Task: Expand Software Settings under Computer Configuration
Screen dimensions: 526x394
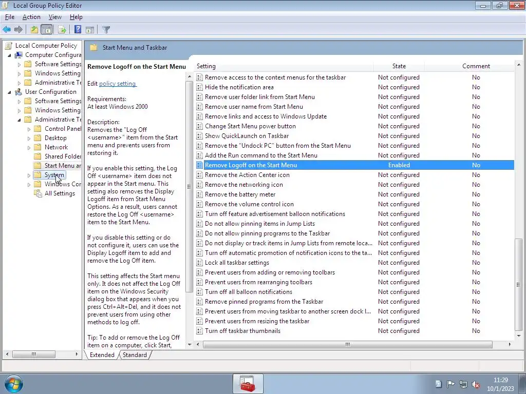Action: pyautogui.click(x=19, y=64)
